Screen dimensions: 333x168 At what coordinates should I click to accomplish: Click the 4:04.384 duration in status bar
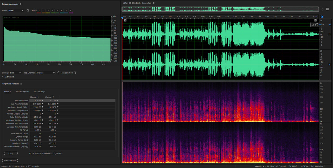(305, 166)
